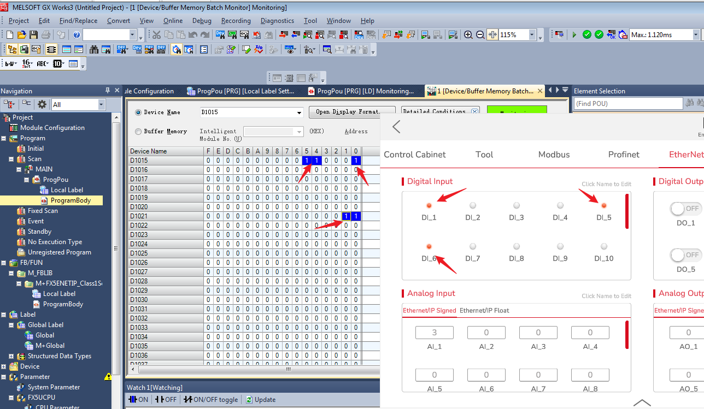Click the zoom out magnifier icon
This screenshot has width=704, height=409.
[480, 35]
